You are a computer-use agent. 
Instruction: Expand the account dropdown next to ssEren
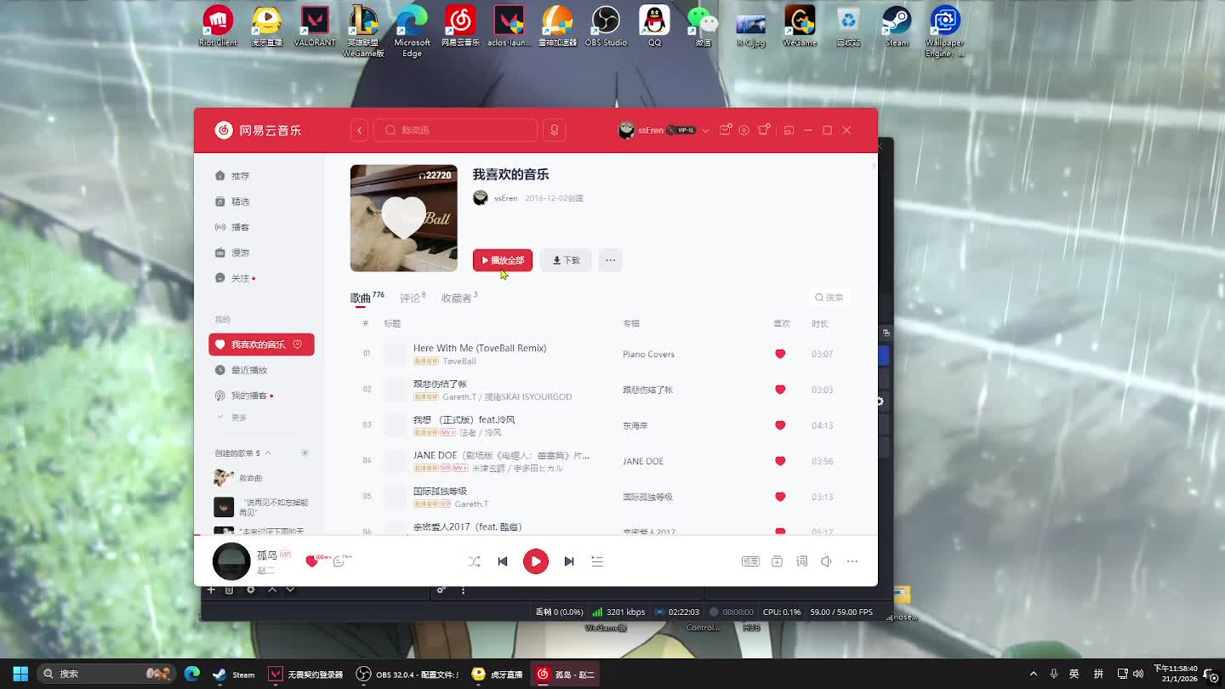click(x=705, y=131)
